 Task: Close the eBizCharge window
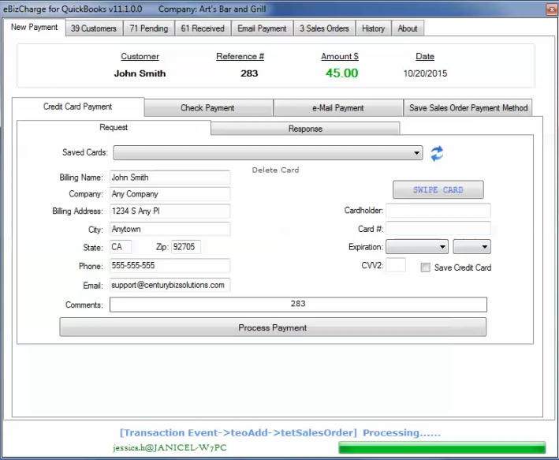point(551,9)
